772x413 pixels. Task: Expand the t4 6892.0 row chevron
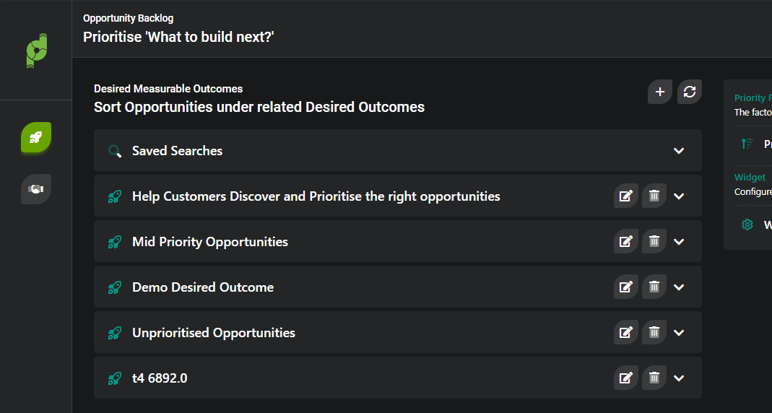tap(679, 378)
